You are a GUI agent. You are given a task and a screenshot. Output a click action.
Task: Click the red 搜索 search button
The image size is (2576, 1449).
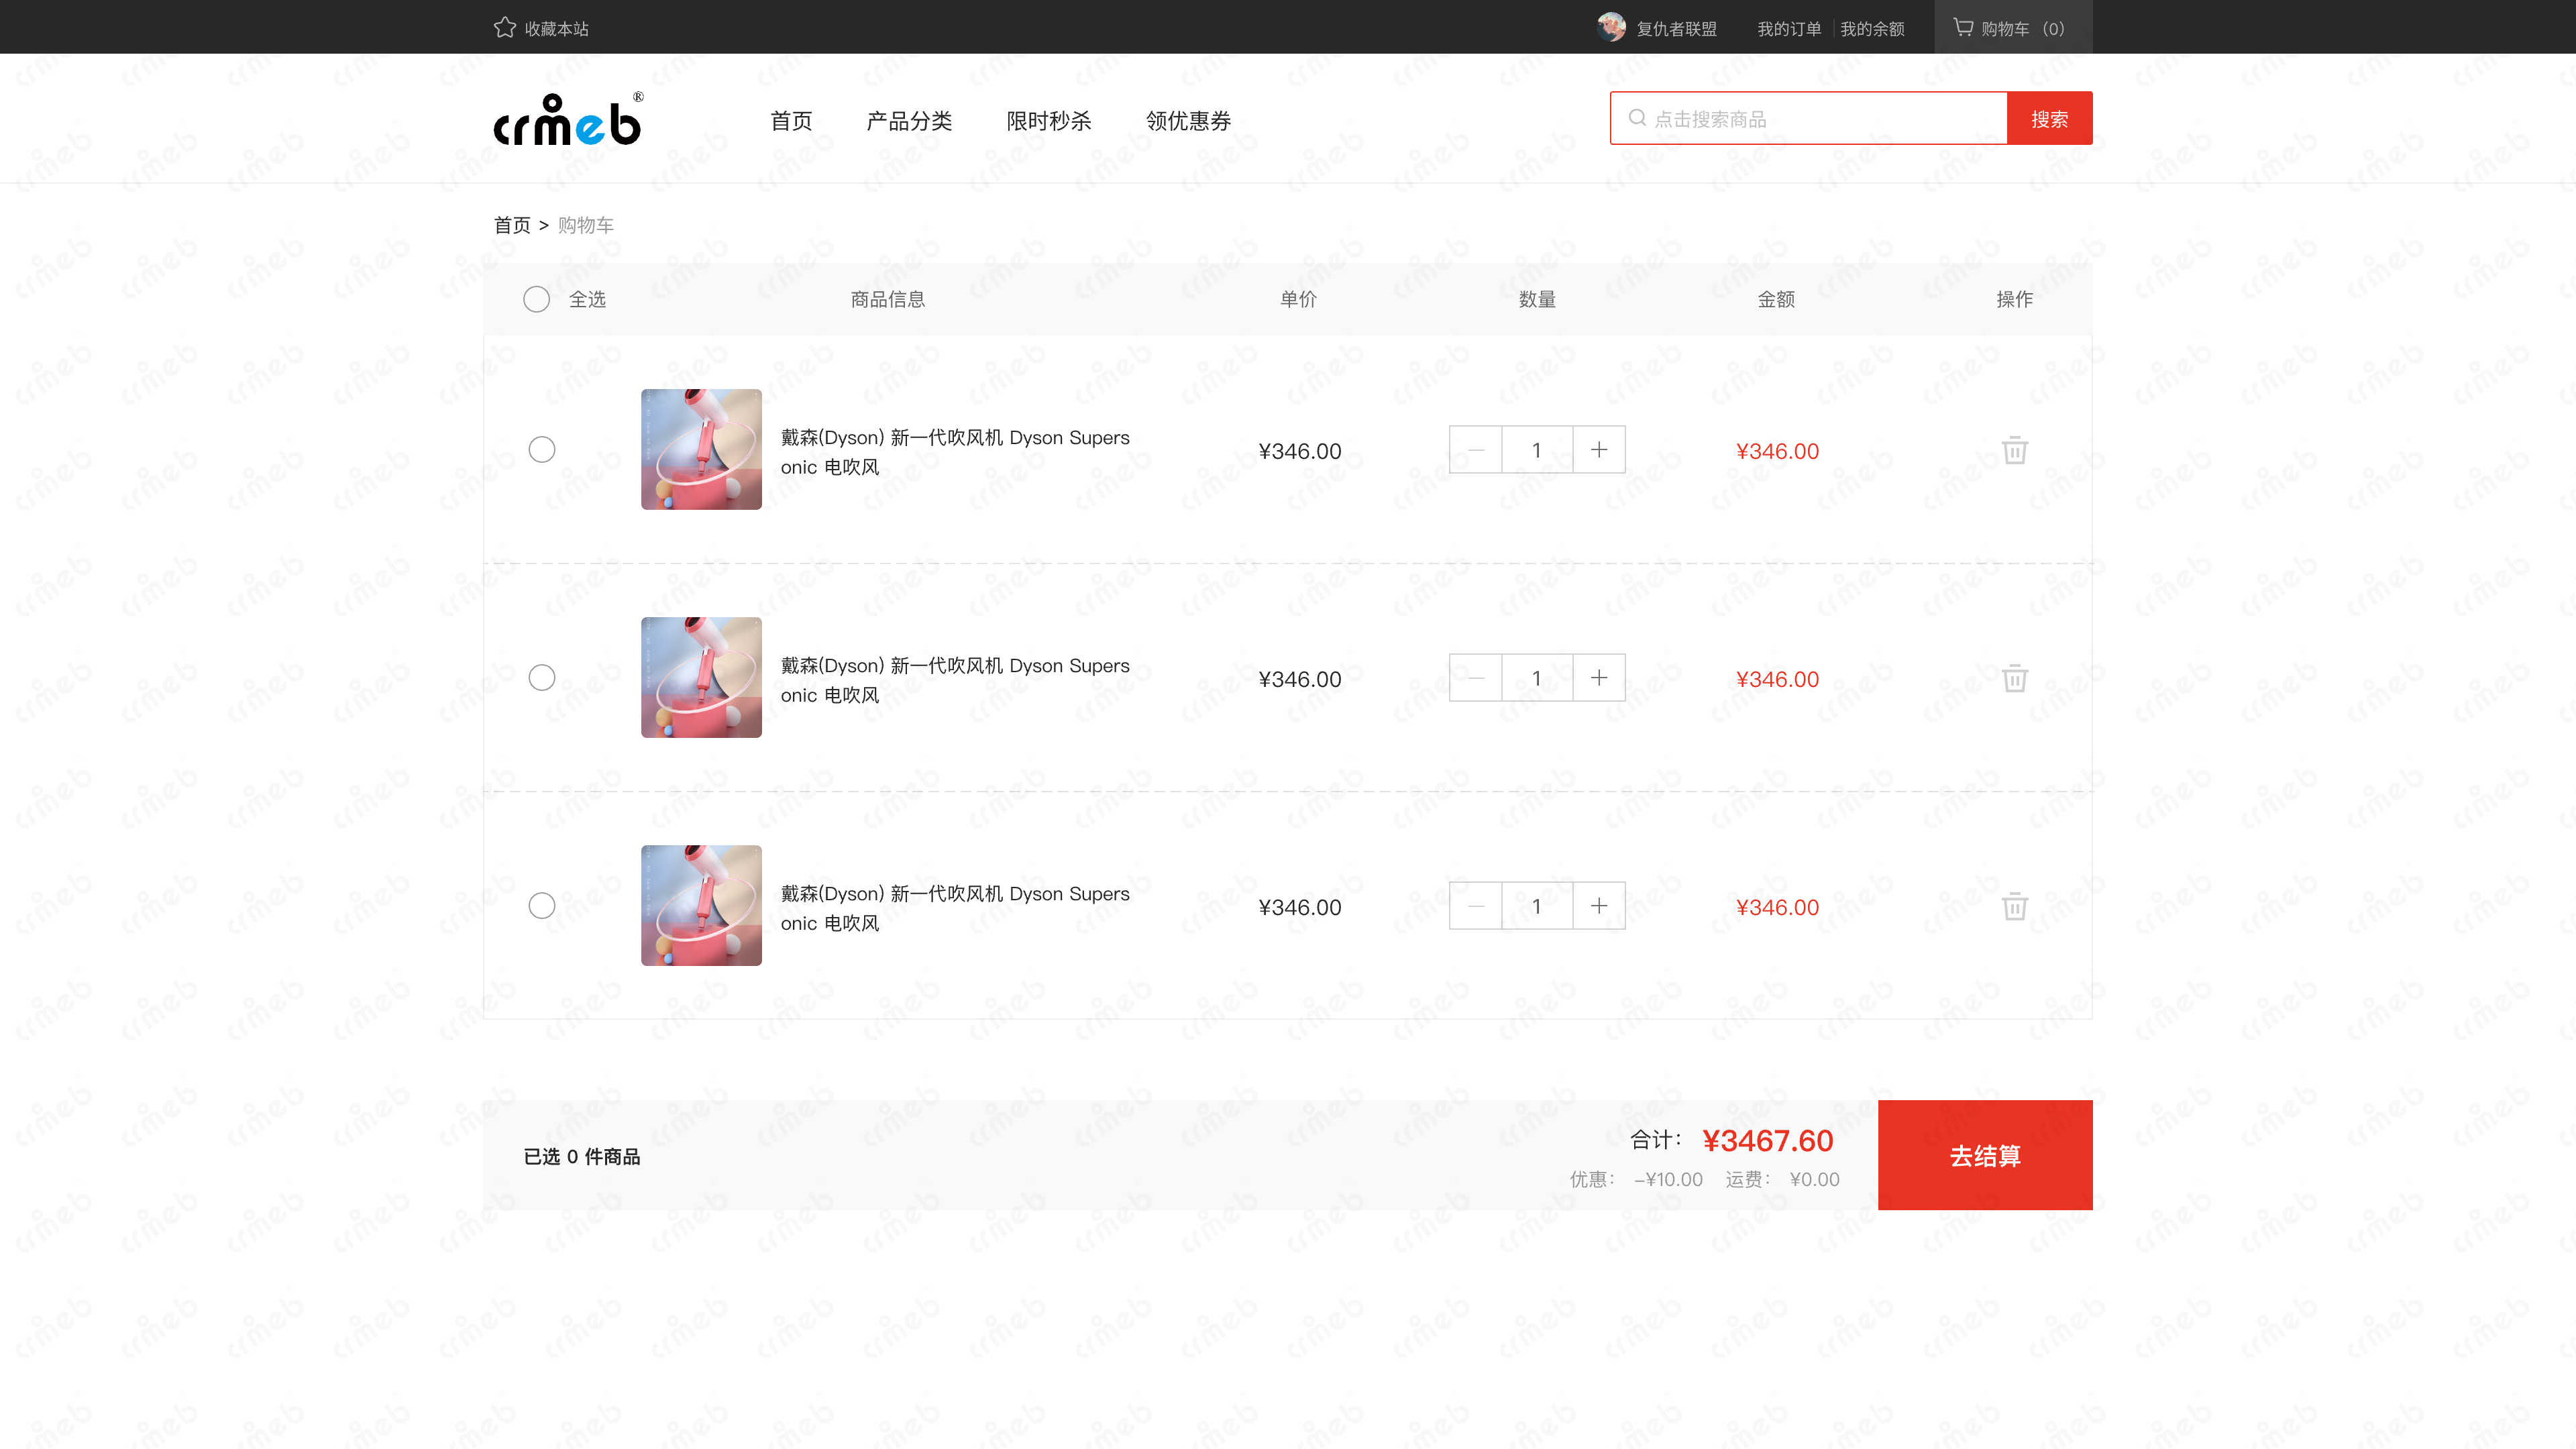[x=2049, y=119]
